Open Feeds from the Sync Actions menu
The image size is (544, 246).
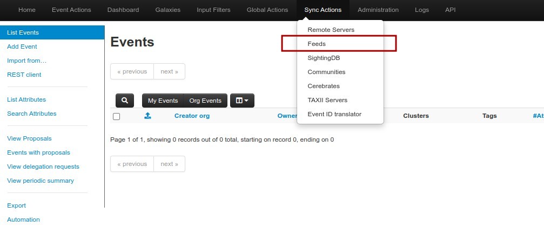coord(317,44)
